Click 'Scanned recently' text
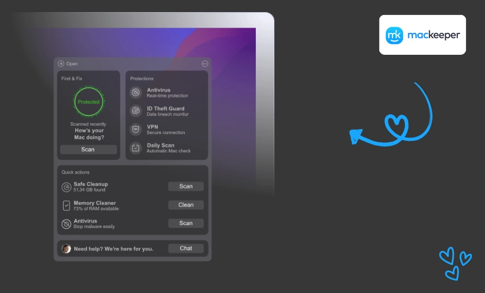Screen dimensions: 485x293 (x=88, y=124)
